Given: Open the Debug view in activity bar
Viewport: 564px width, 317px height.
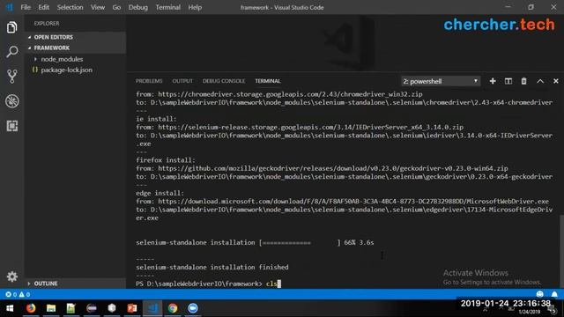Looking at the screenshot, I should tap(11, 101).
